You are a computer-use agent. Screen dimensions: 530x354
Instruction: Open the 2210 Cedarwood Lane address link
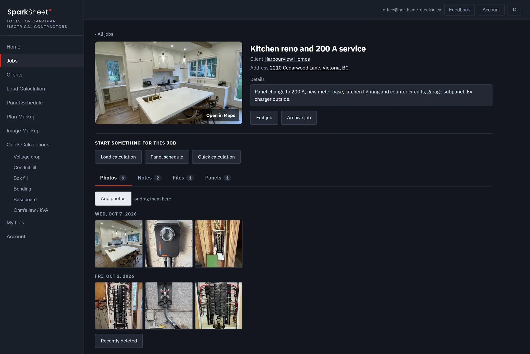click(309, 68)
